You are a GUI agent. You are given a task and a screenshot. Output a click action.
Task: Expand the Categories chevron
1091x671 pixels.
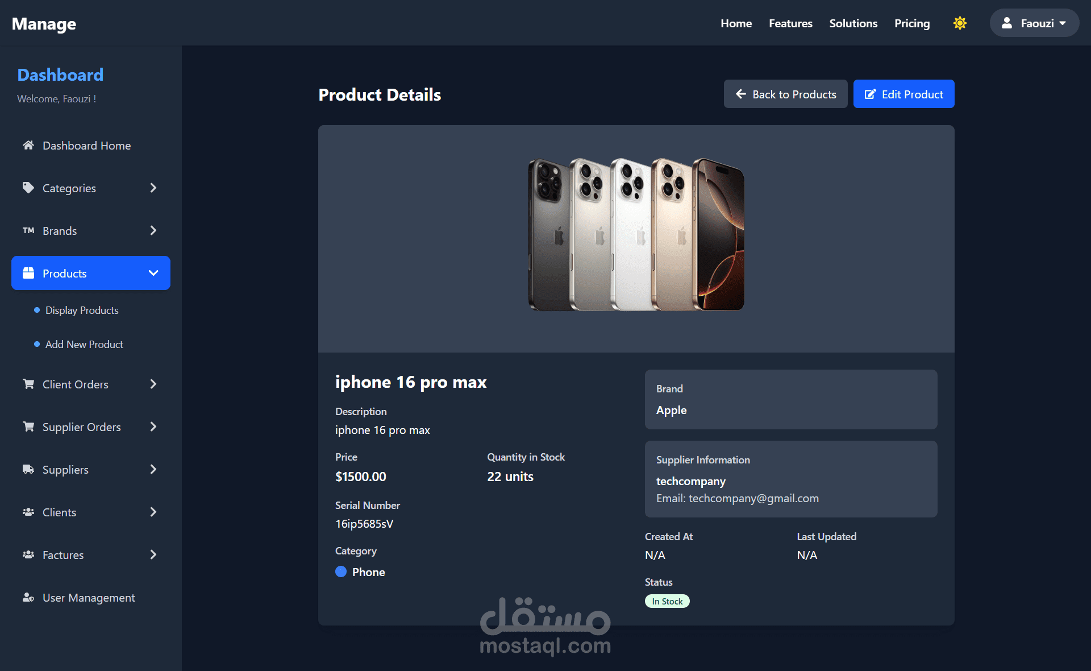[x=153, y=188]
